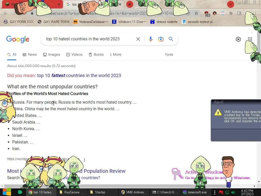The width and height of the screenshot is (261, 196).
Task: Open a new tab with the red plus
Action: click(x=130, y=4)
